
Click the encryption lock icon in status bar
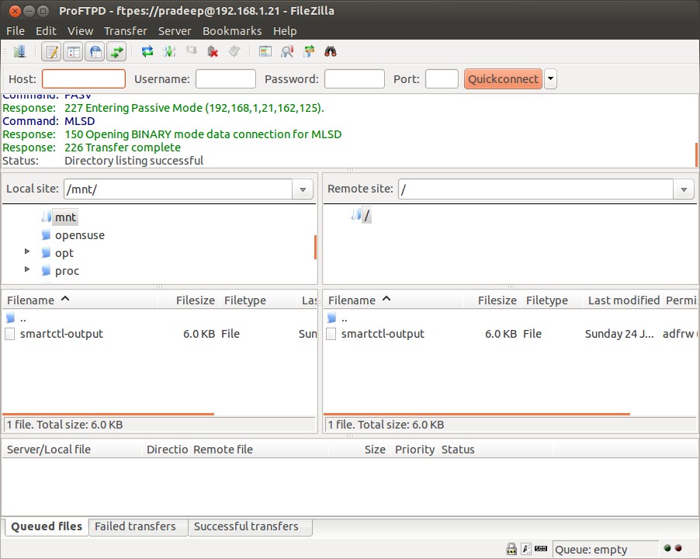(511, 549)
